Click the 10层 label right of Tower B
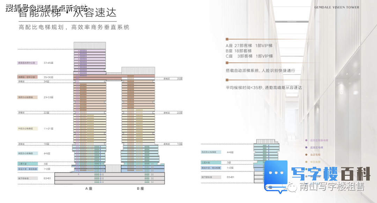Viewport: 377px width, 203px height. 180,144
